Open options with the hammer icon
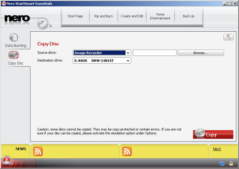 coord(228,37)
